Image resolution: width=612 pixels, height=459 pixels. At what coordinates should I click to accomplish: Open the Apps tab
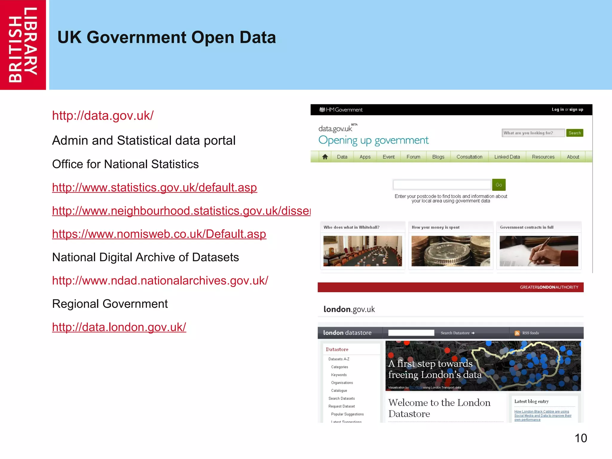click(365, 157)
